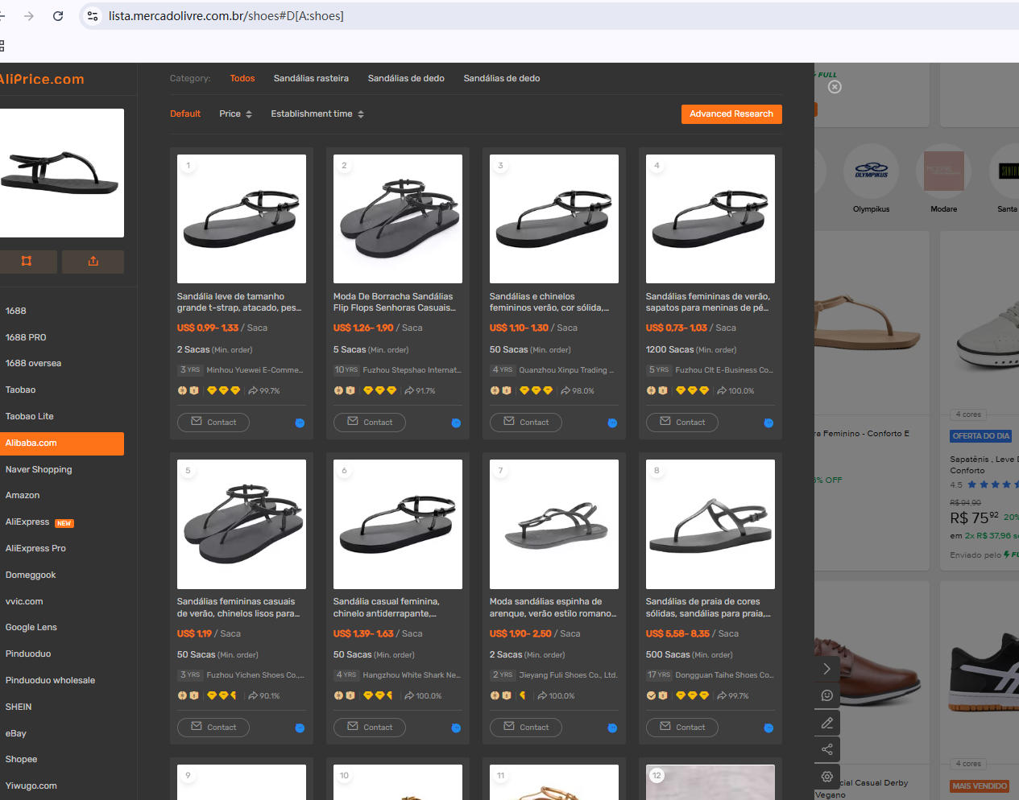This screenshot has width=1019, height=800.
Task: Collapse the panel with the right-arrow icon
Action: (826, 669)
